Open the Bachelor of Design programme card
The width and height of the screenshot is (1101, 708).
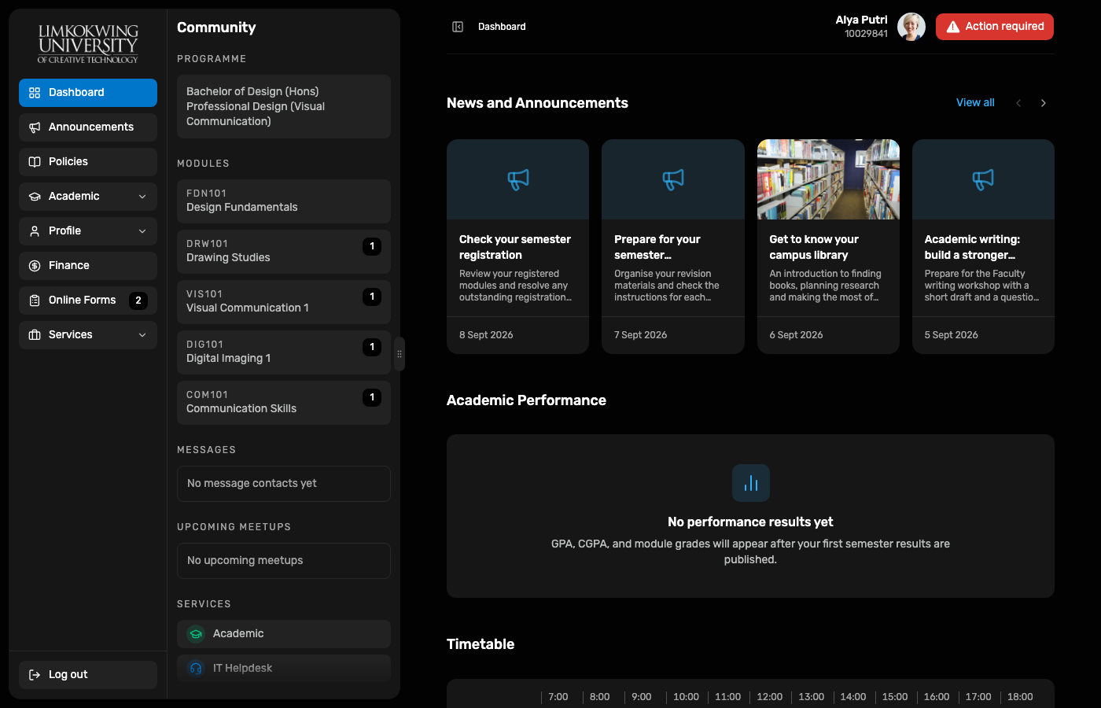click(284, 107)
